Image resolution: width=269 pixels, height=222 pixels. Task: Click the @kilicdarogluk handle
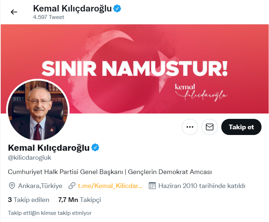[x=29, y=158]
